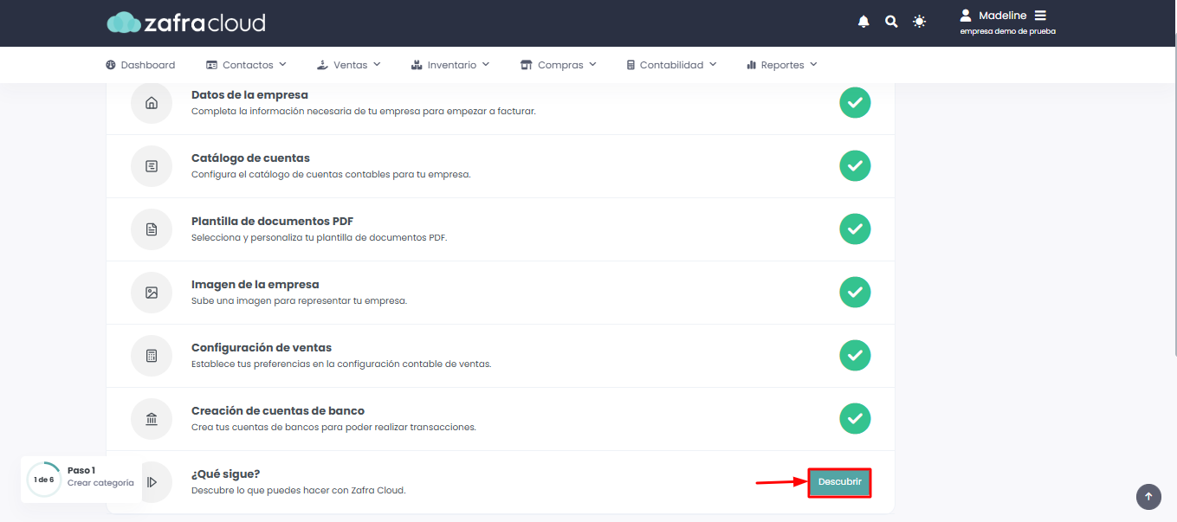Image resolution: width=1177 pixels, height=522 pixels.
Task: Click the '¿Qué sigue?' heading
Action: [226, 474]
